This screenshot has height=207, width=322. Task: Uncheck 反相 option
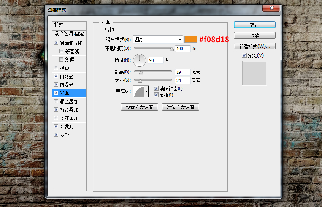pyautogui.click(x=156, y=95)
